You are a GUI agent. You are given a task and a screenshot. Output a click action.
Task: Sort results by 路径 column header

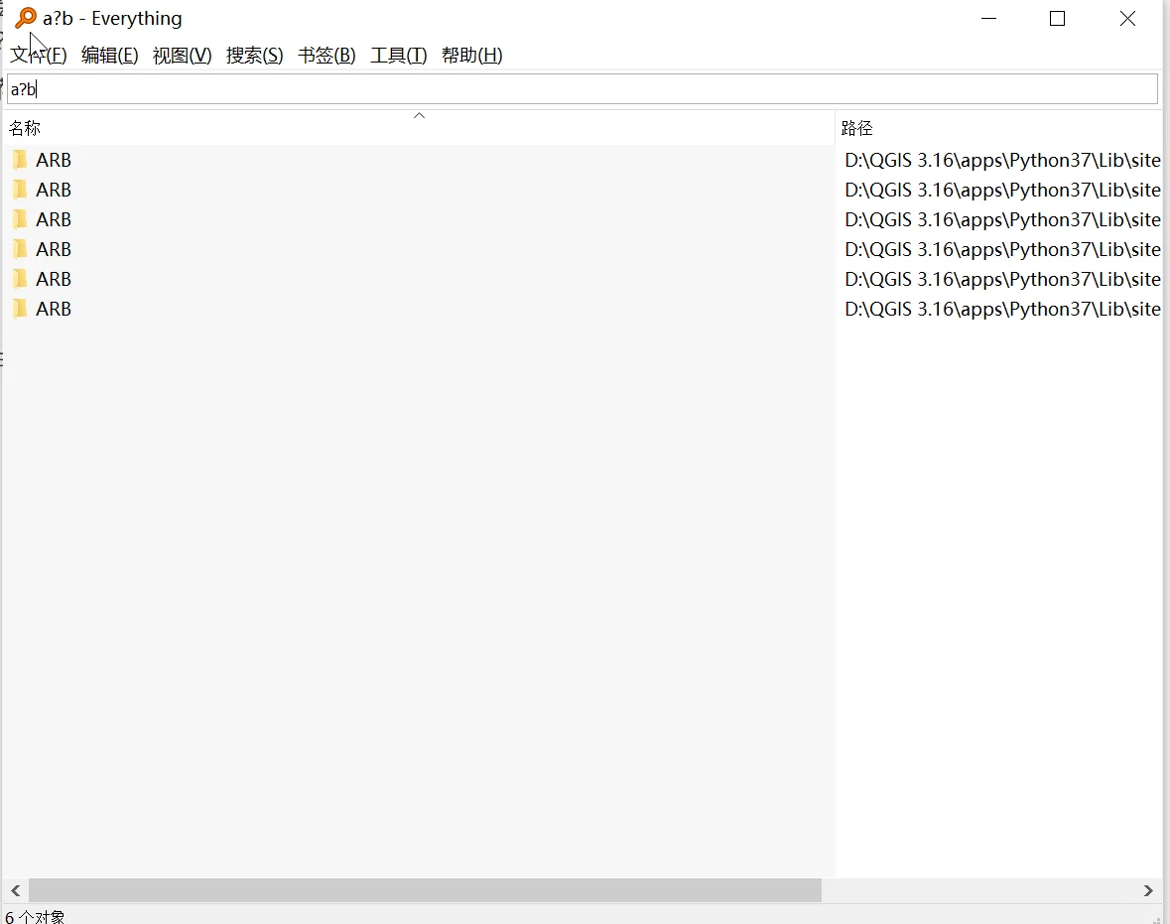coord(999,128)
